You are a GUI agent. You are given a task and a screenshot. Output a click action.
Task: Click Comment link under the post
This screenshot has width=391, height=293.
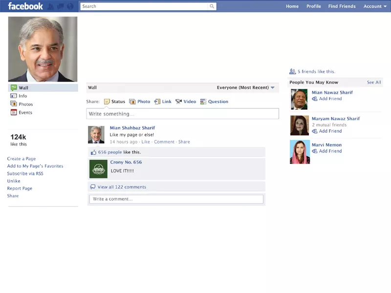tap(164, 142)
